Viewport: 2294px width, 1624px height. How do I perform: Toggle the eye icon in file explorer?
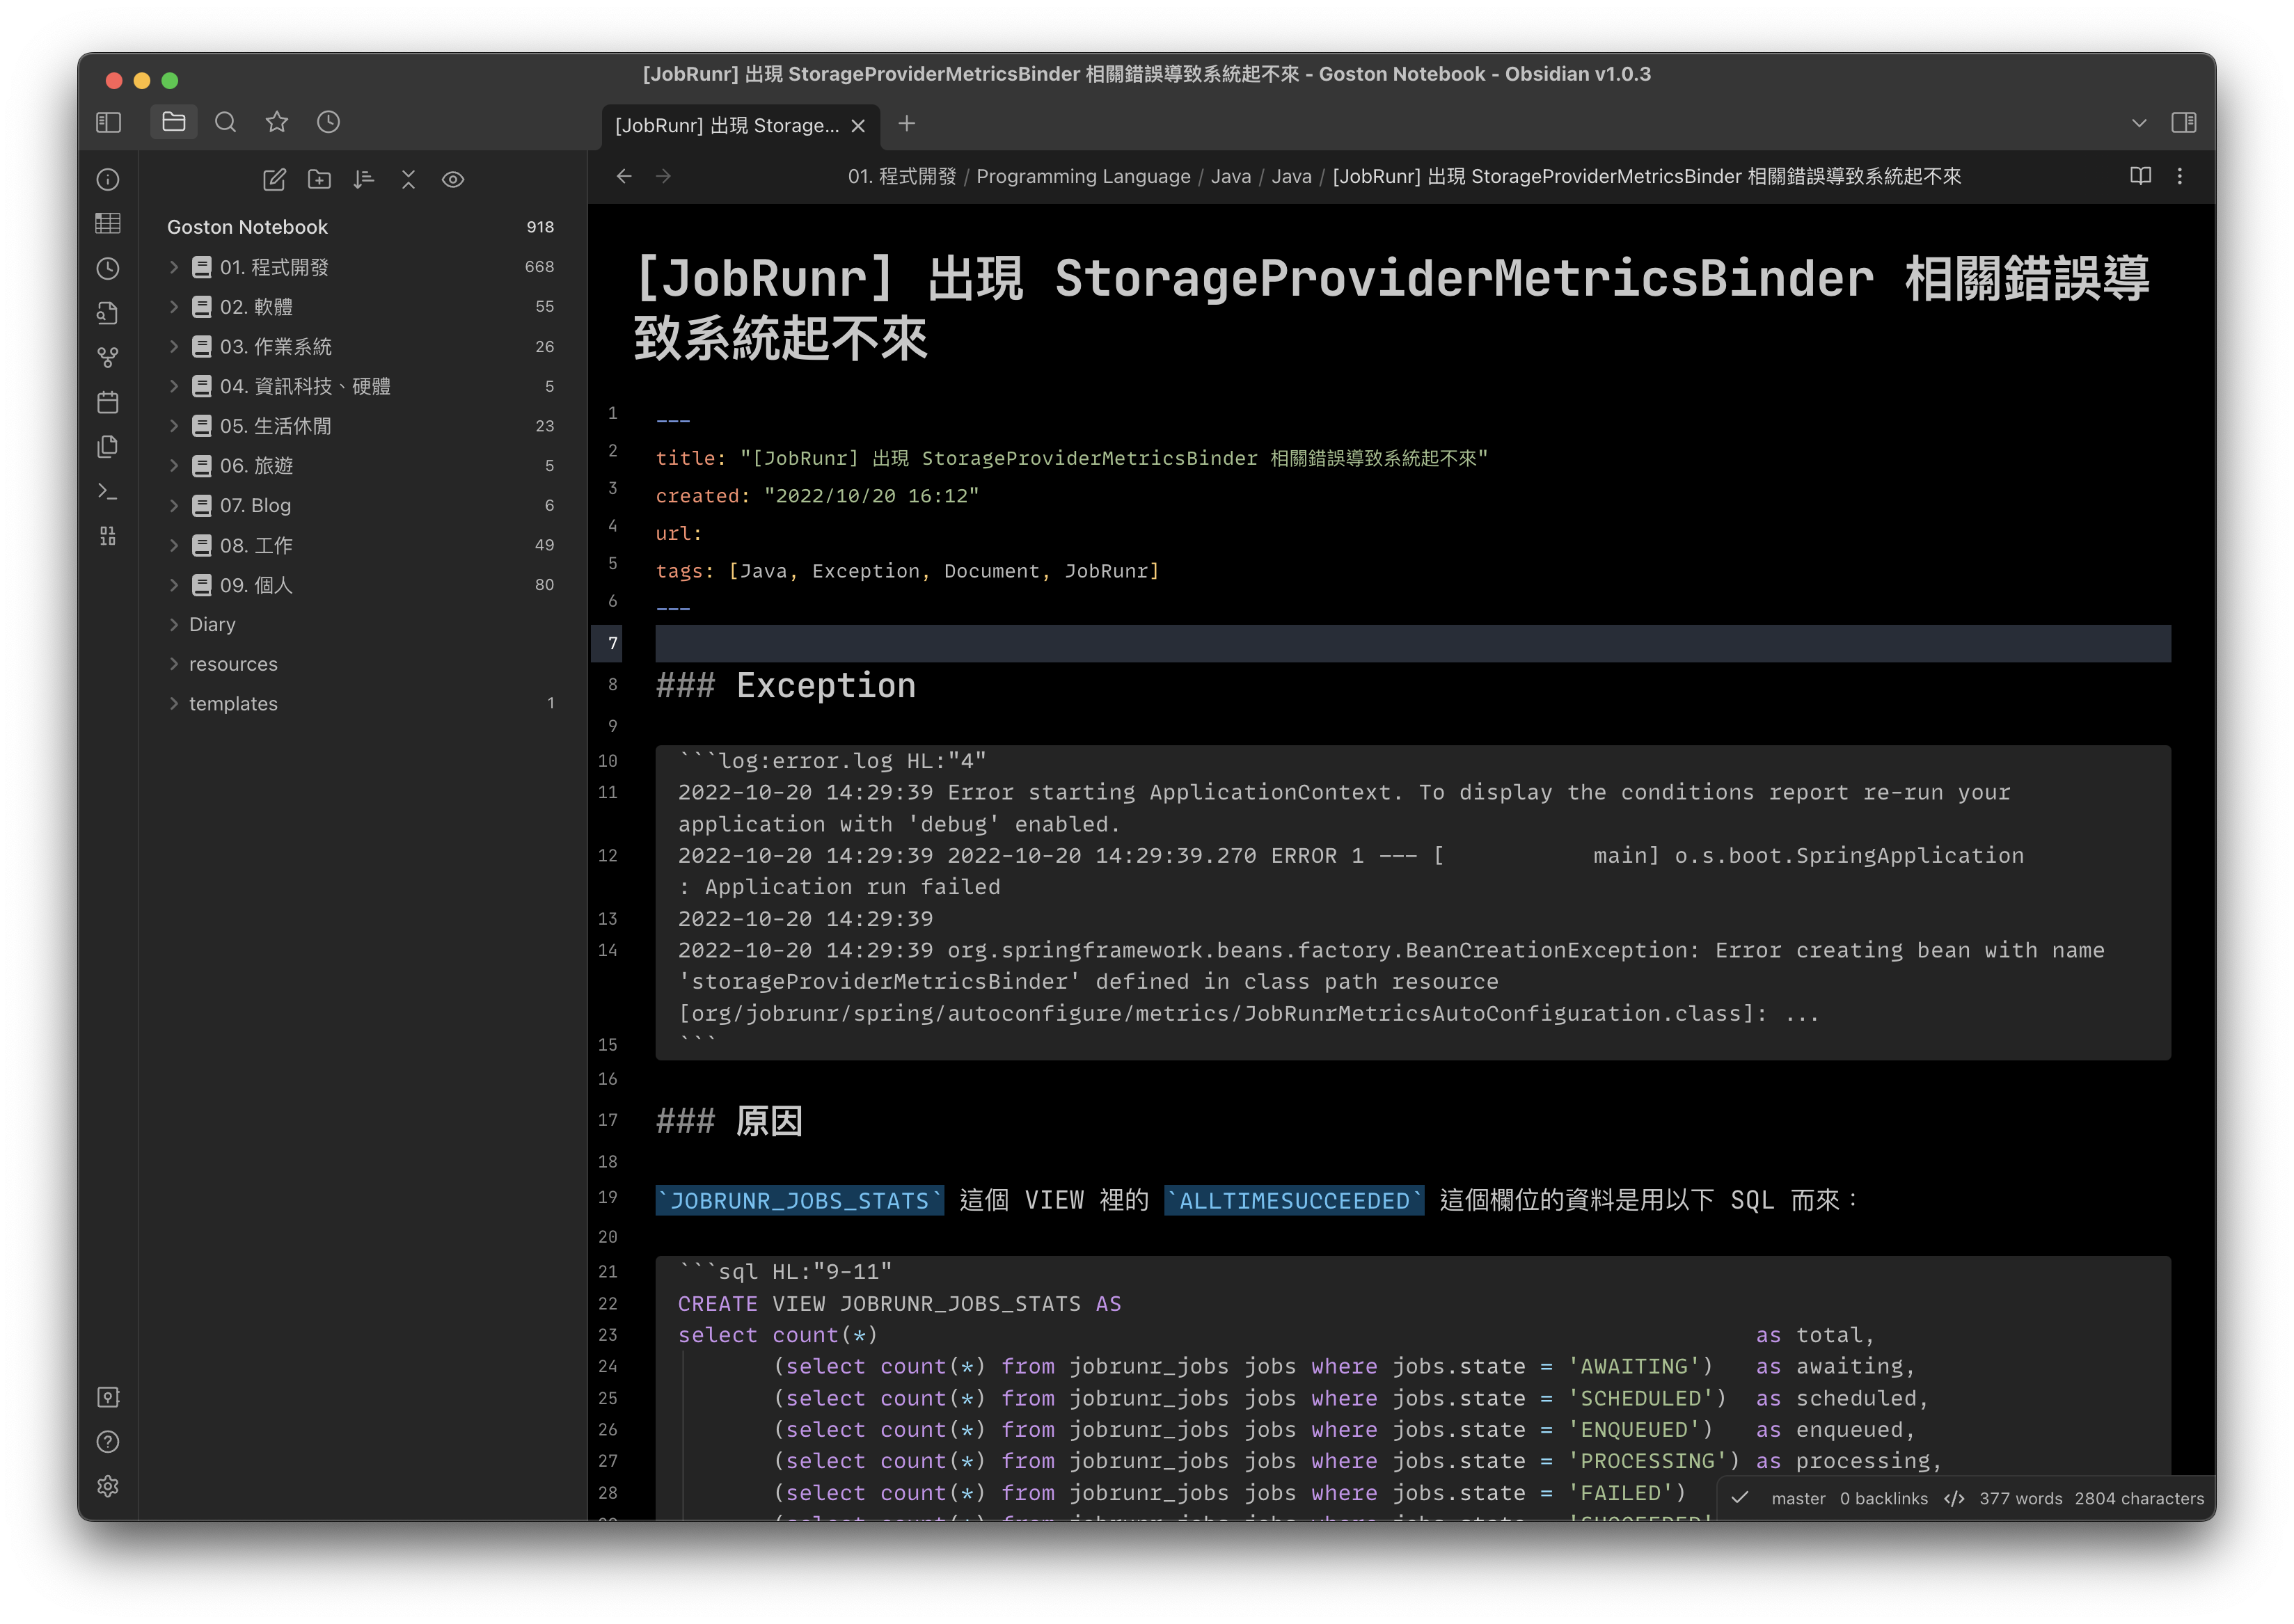click(453, 179)
